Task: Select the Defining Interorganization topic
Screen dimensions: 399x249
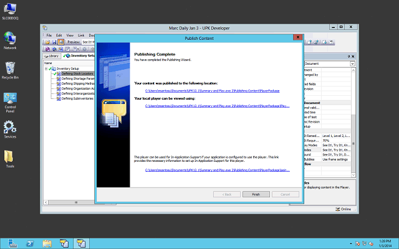Action: (78, 93)
